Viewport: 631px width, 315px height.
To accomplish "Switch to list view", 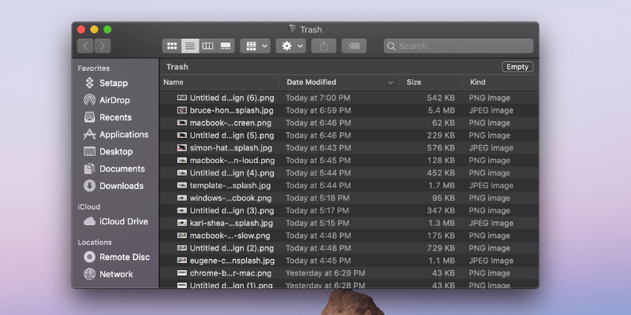I will coord(190,46).
